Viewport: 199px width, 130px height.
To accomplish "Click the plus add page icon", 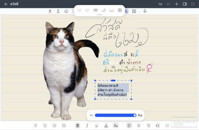I will (176, 4).
